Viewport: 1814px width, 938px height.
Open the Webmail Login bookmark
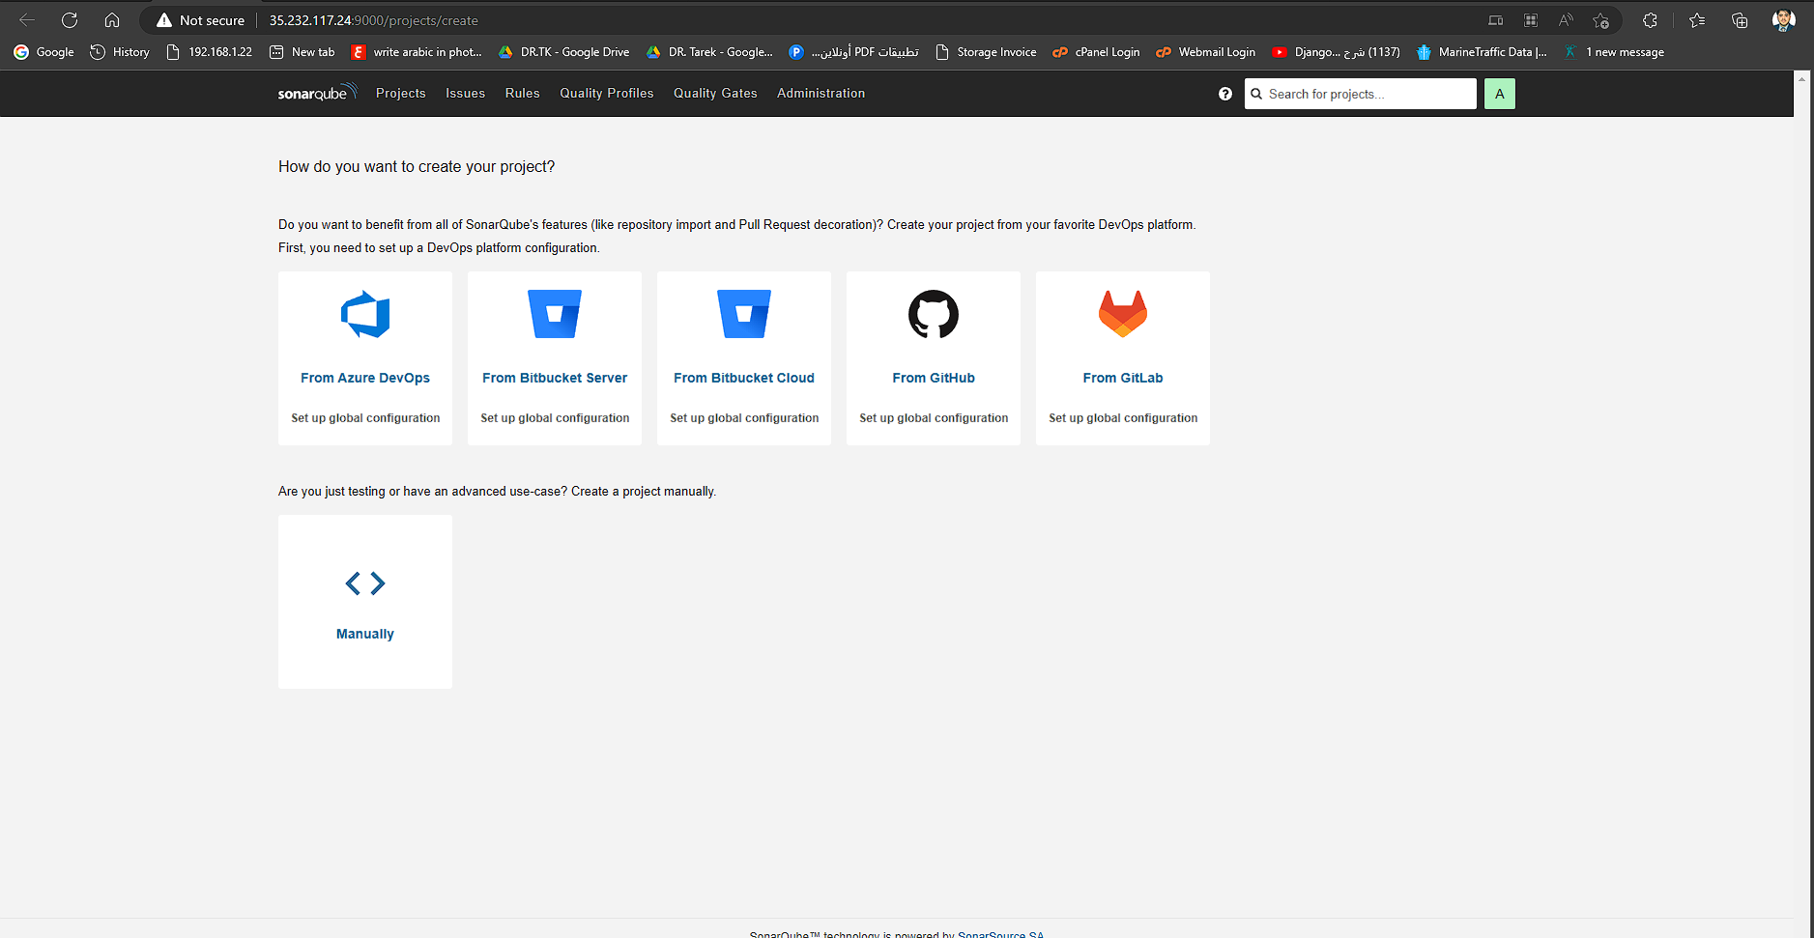1205,52
